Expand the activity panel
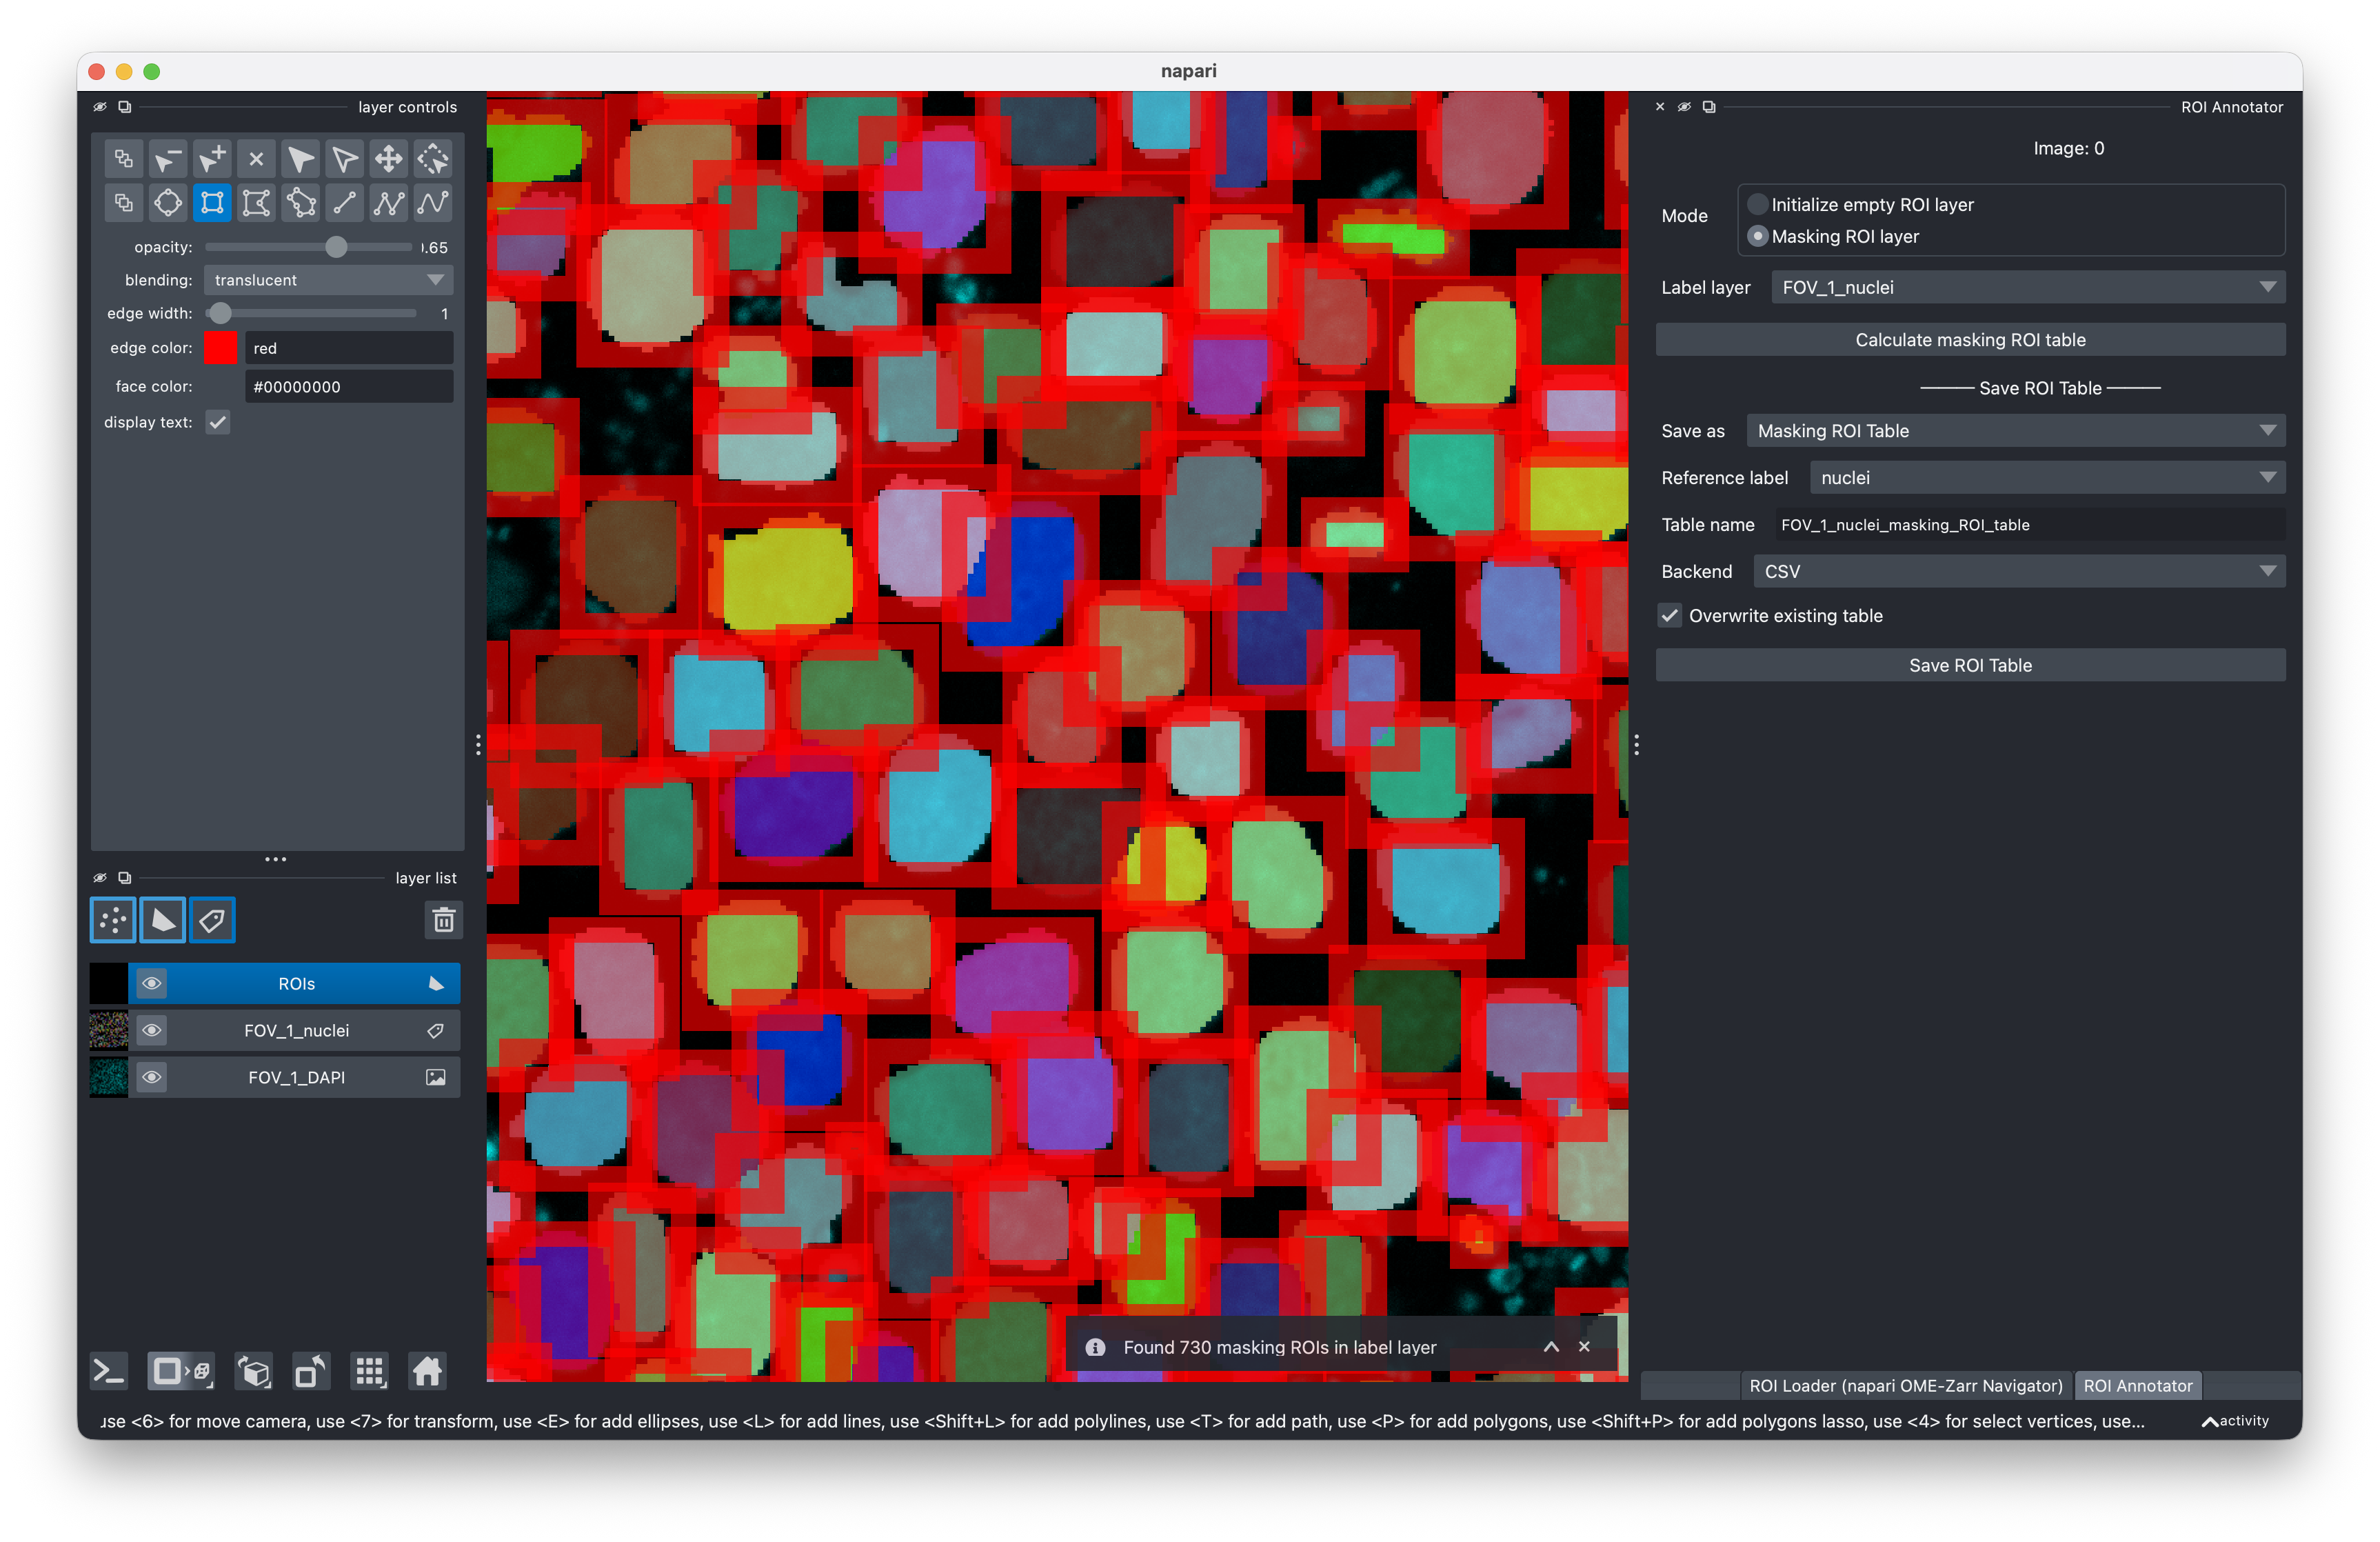2380x1542 pixels. 2236,1420
